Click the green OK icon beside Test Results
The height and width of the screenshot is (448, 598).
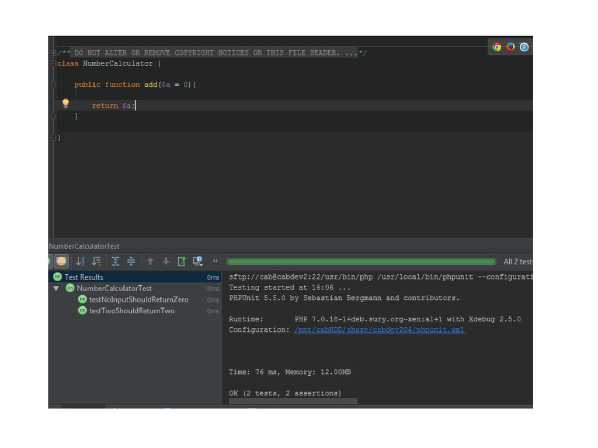58,276
